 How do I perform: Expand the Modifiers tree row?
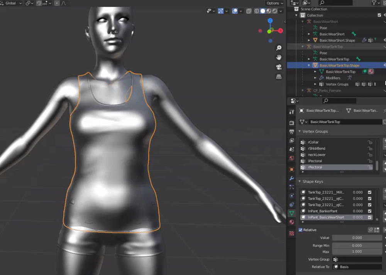315,78
